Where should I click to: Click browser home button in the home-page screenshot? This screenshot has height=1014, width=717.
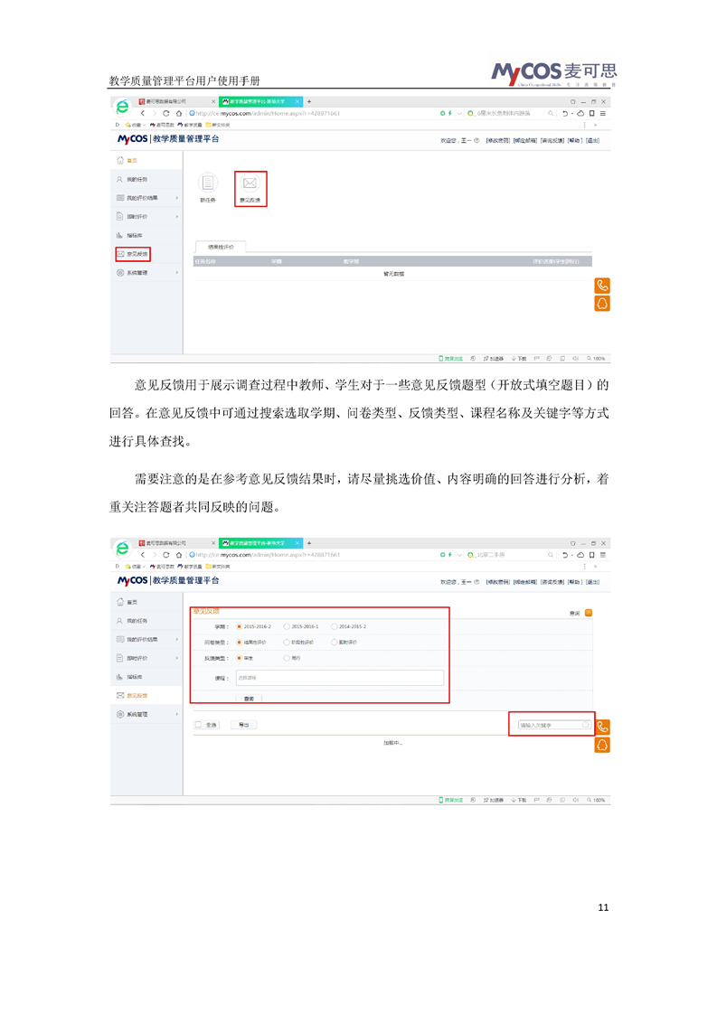[179, 113]
